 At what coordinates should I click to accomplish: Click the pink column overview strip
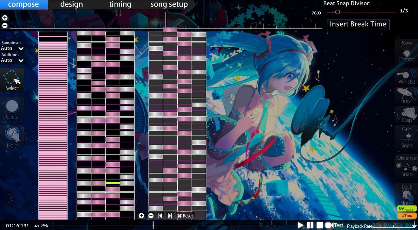pos(53,125)
